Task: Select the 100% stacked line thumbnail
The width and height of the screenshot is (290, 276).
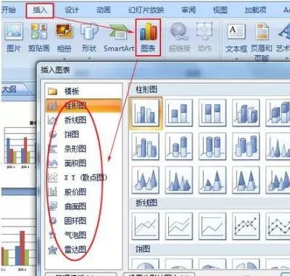Action: click(x=212, y=226)
